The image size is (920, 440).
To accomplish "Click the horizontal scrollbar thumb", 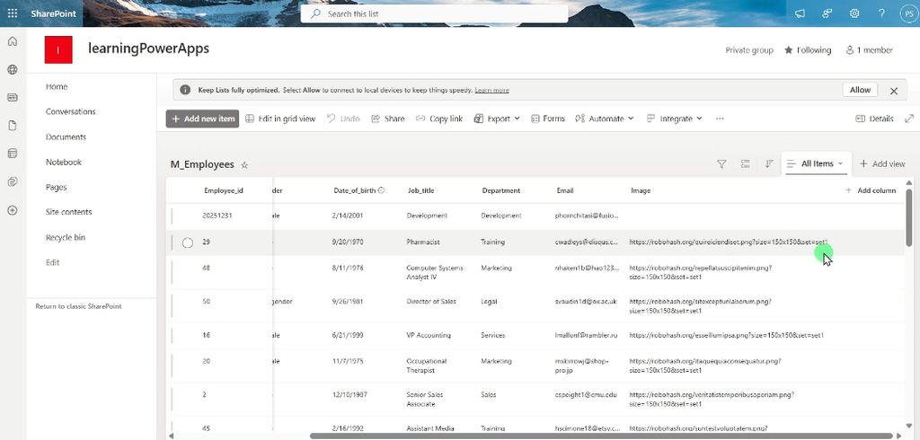I will (x=600, y=436).
